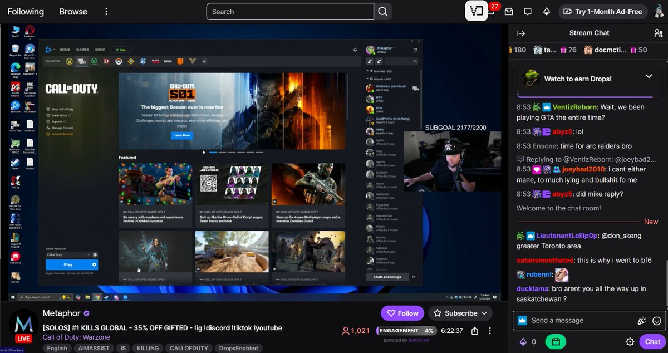Click into the Send a message field
This screenshot has width=668, height=353.
pyautogui.click(x=578, y=320)
